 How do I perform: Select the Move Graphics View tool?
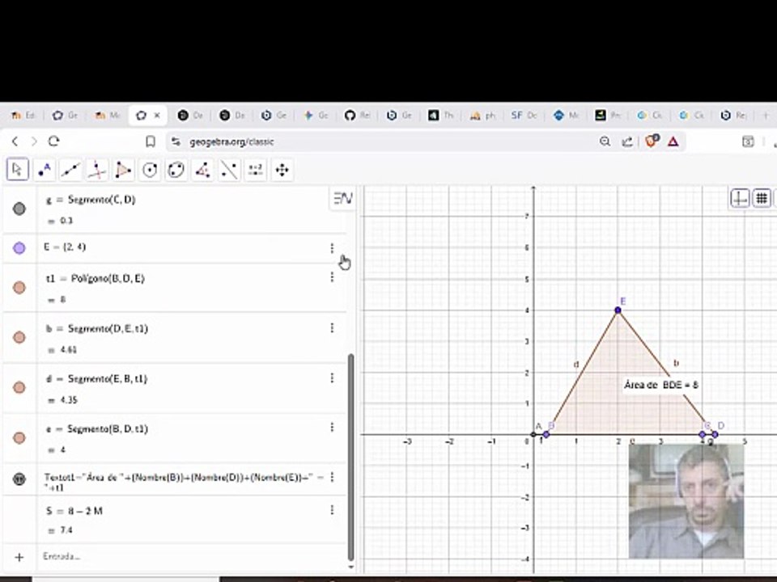(x=282, y=170)
